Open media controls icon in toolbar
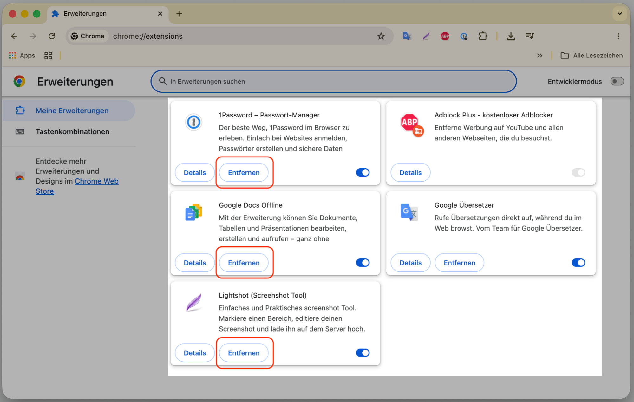Image resolution: width=634 pixels, height=402 pixels. 530,36
